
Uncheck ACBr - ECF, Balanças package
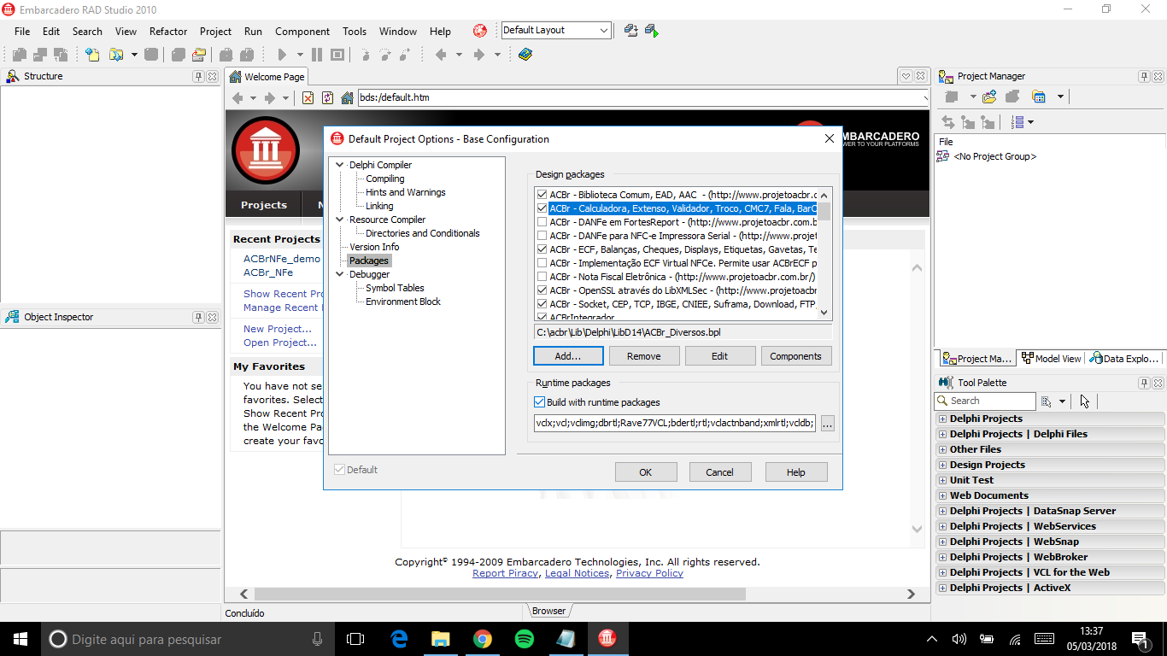coord(542,249)
